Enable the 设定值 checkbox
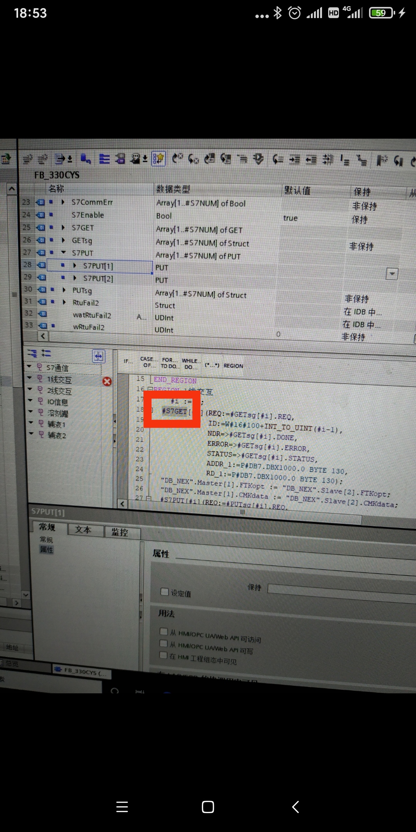Screen dimensions: 416x832 point(165,591)
